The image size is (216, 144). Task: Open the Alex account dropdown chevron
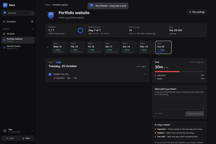click(32, 131)
